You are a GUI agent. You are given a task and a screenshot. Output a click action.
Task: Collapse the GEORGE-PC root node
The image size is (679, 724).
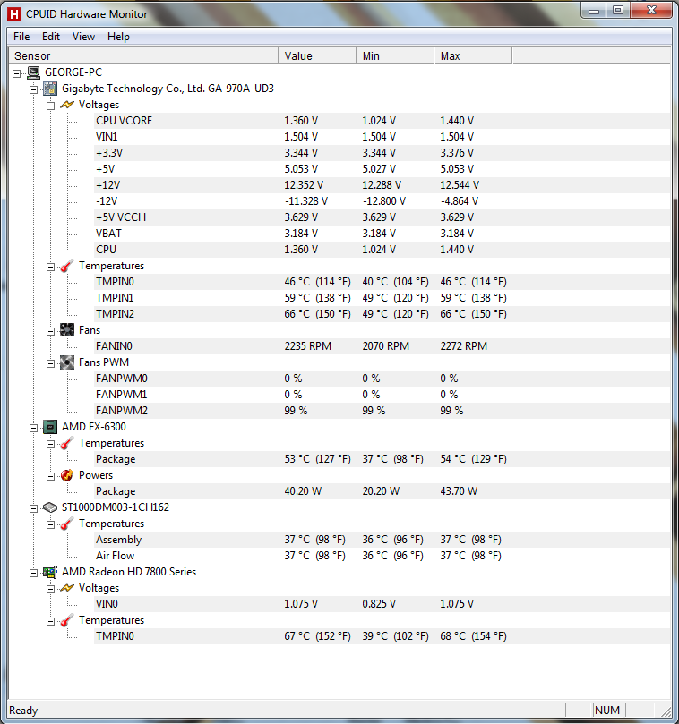coord(17,73)
